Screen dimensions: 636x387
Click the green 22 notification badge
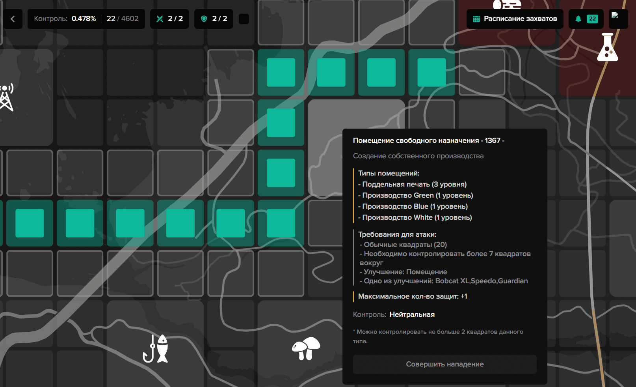tap(592, 19)
